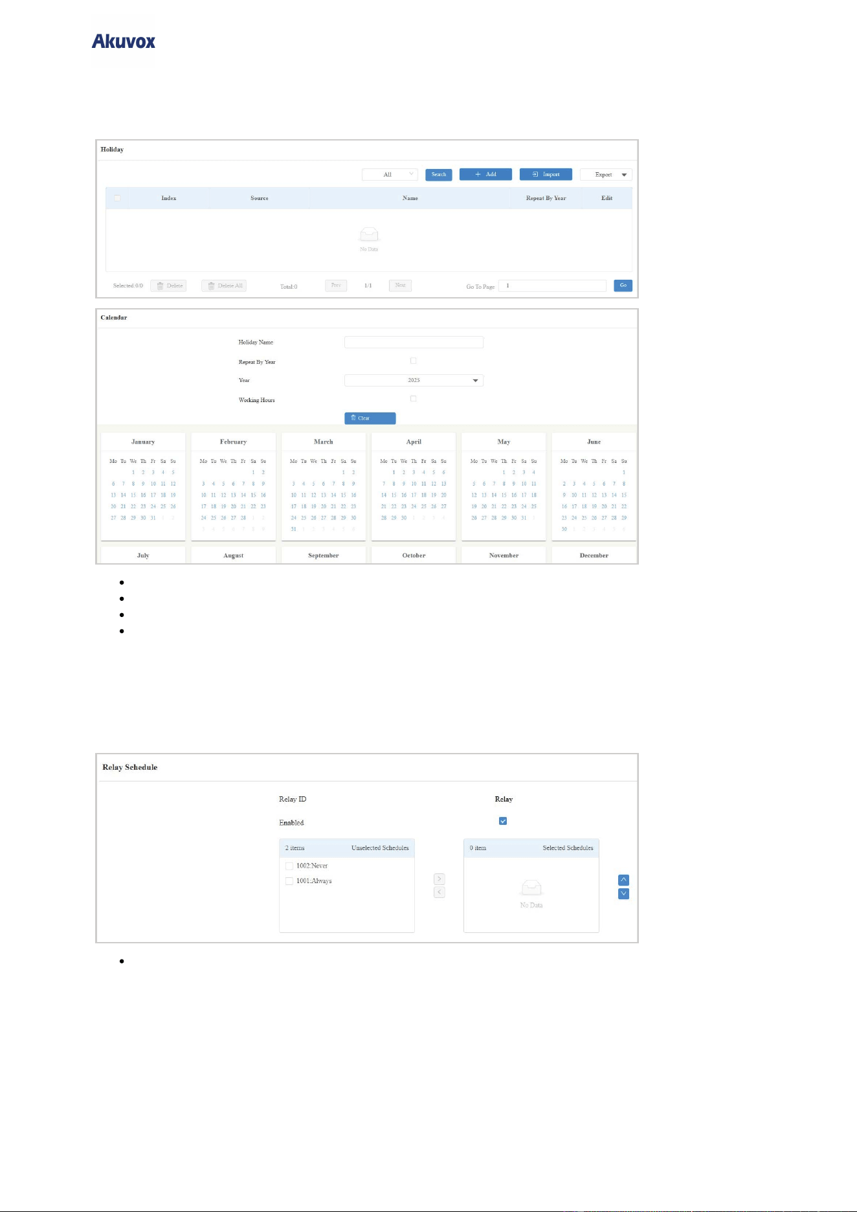
Task: Click the No Data icon in Selected Schedules
Action: pos(531,888)
